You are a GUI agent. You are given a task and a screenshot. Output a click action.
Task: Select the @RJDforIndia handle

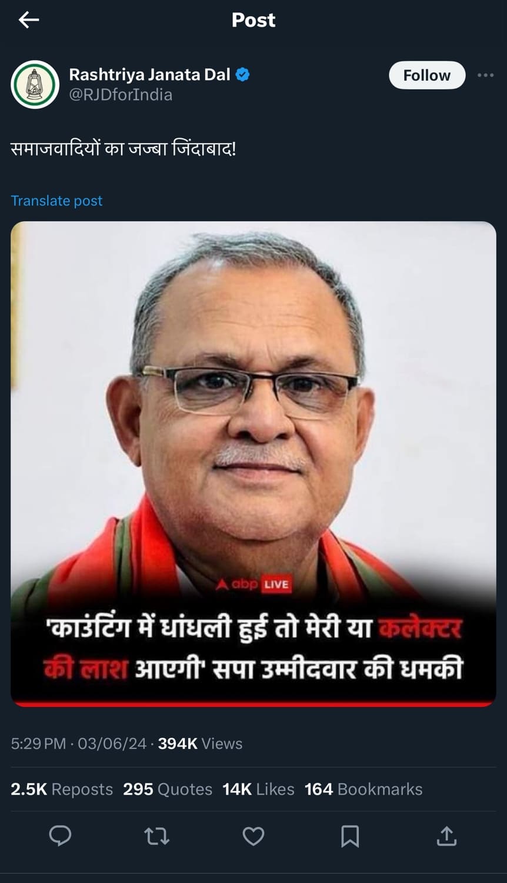[x=121, y=95]
